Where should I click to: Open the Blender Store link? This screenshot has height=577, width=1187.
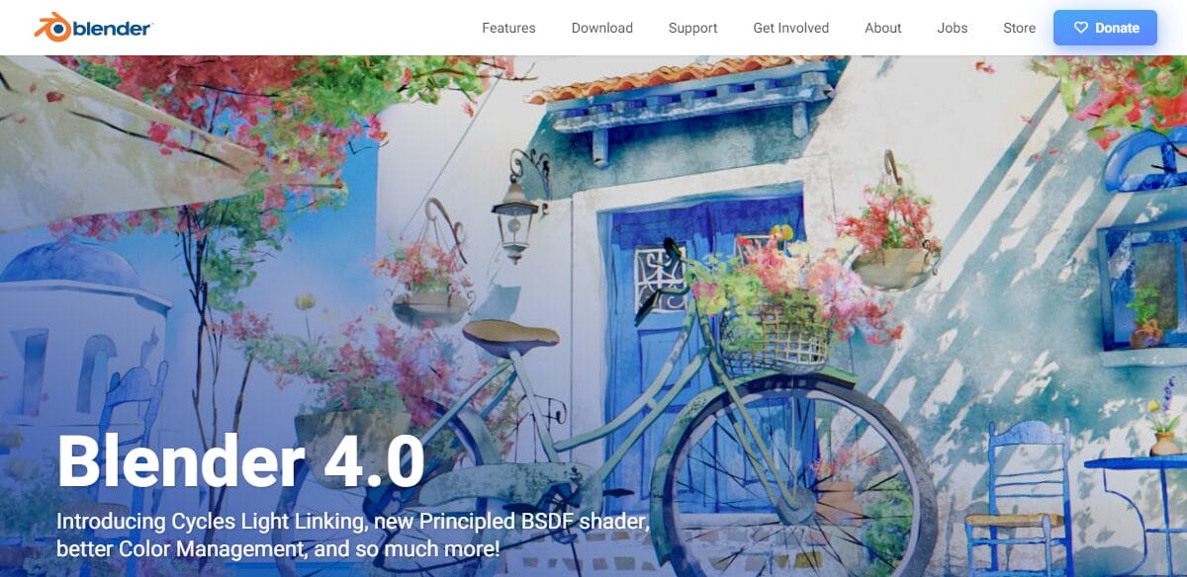pos(1019,28)
